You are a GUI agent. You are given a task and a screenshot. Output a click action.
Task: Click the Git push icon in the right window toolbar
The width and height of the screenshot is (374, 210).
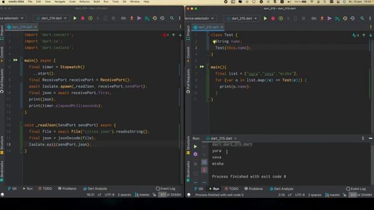(x=337, y=19)
